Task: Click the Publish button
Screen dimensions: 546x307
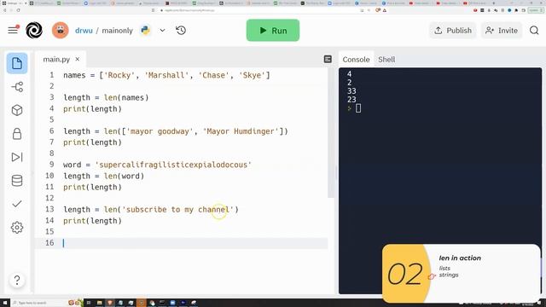Action: (x=453, y=31)
